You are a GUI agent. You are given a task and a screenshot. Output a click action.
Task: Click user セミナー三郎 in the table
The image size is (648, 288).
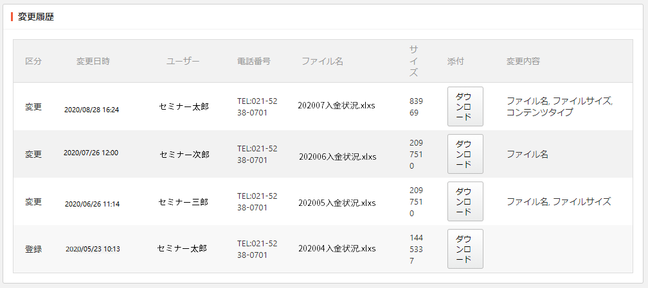coord(183,202)
